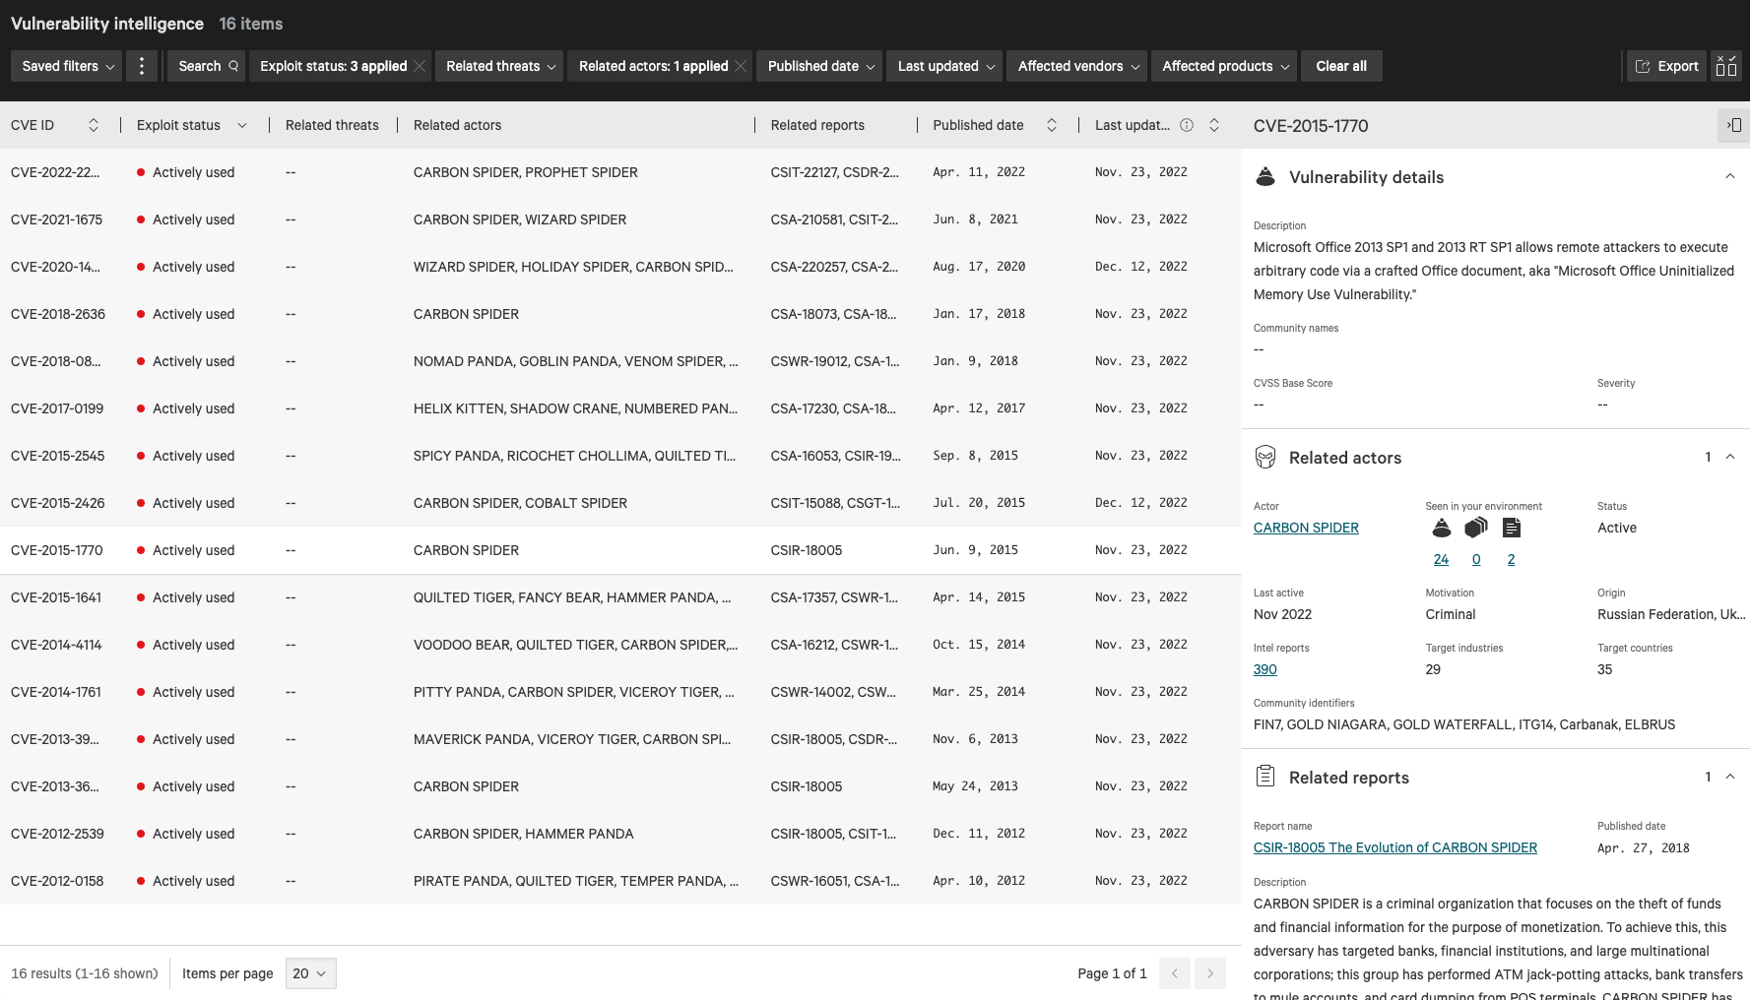Viewport: 1750px width, 1000px height.
Task: Open the Affected products filter dropdown
Action: (x=1225, y=66)
